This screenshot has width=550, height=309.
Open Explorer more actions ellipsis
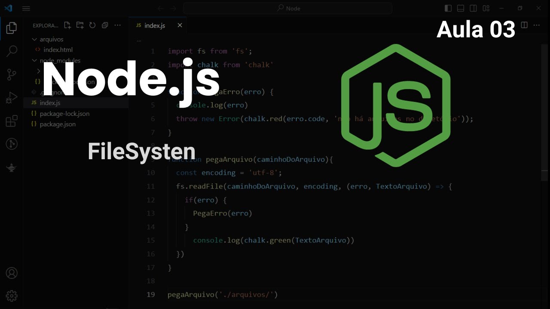(x=118, y=25)
